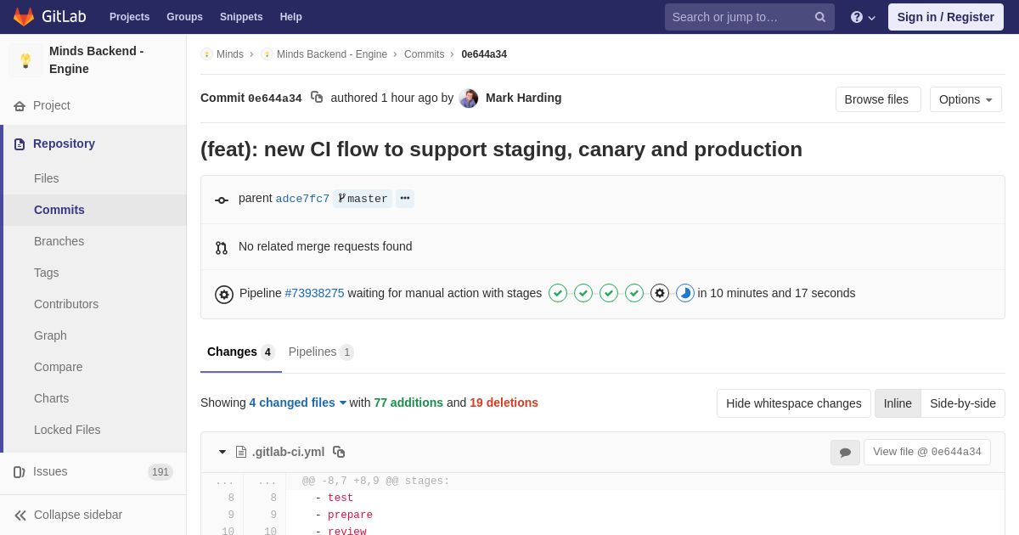Click the Repository file icon in sidebar

[20, 144]
